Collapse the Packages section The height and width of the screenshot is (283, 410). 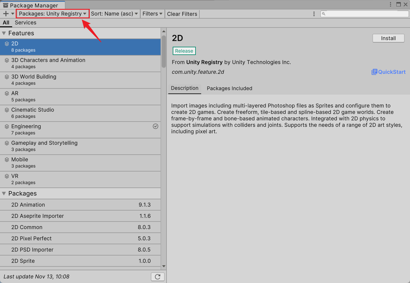pos(4,194)
